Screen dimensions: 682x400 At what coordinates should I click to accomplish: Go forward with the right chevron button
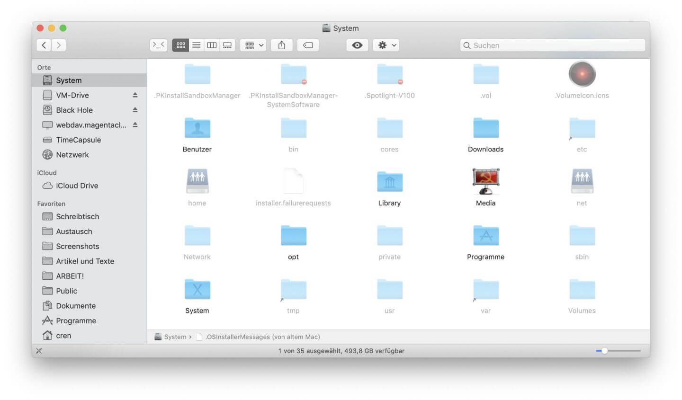pyautogui.click(x=59, y=45)
